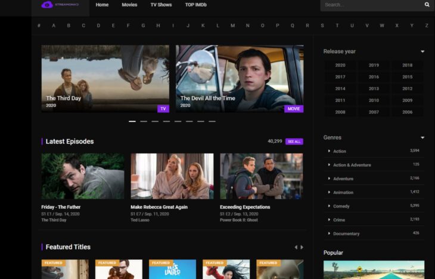Click the StreamDino logo icon
The width and height of the screenshot is (435, 279).
(x=47, y=5)
